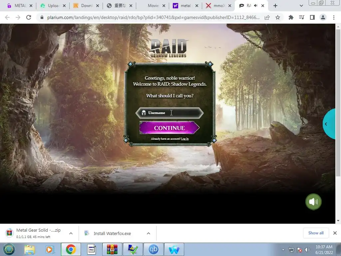
Task: Open the Windows Start button
Action: point(9,249)
